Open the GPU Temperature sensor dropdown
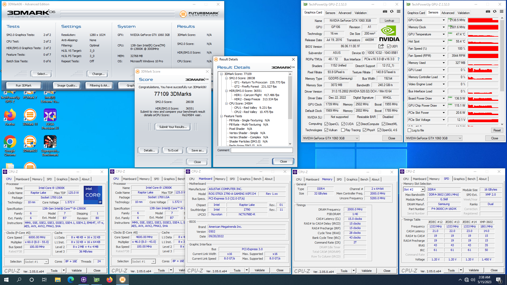507x285 pixels. (x=444, y=34)
